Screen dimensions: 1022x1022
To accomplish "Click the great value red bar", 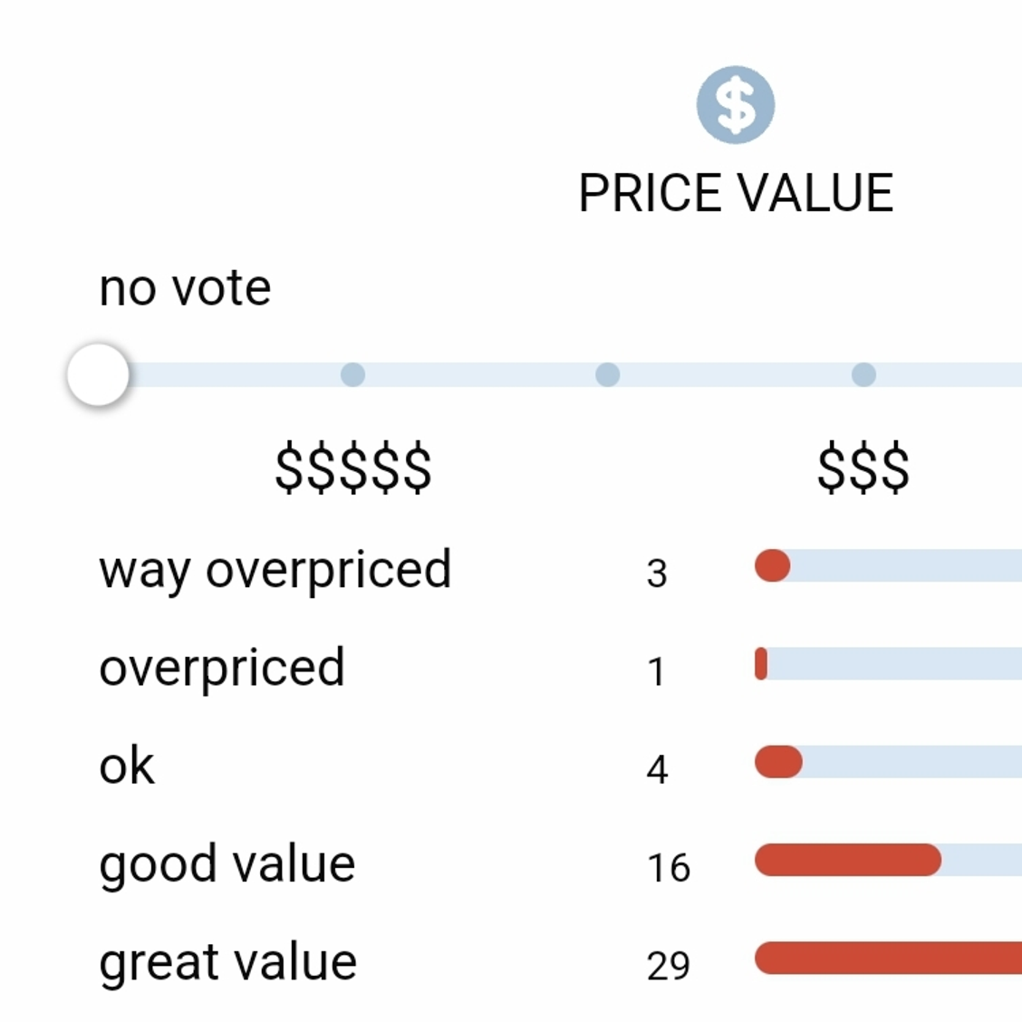I will coord(889,959).
